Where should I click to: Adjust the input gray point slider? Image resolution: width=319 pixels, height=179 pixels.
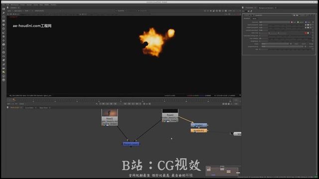pos(286,25)
